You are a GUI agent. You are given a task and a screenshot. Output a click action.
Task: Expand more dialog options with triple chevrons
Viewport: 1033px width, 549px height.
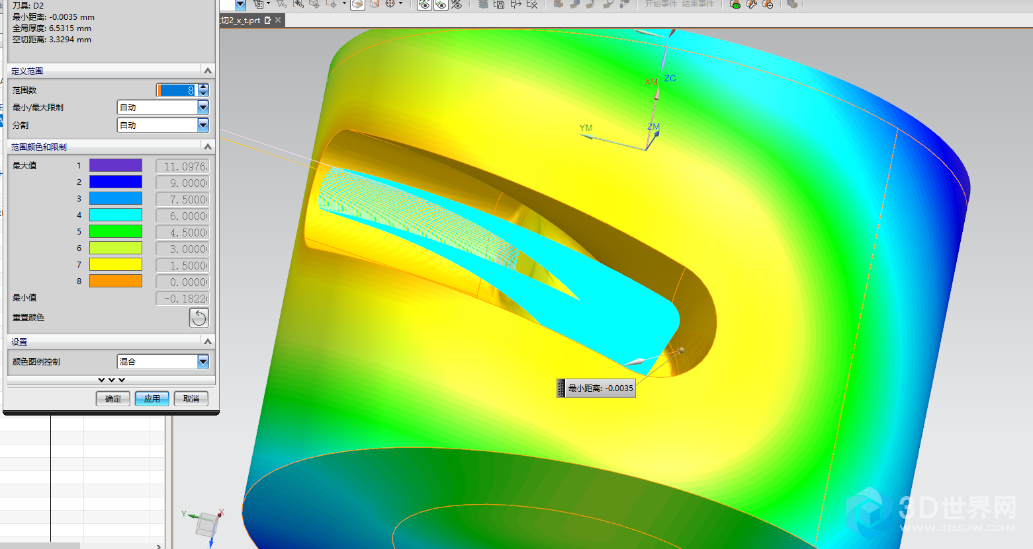tap(111, 380)
